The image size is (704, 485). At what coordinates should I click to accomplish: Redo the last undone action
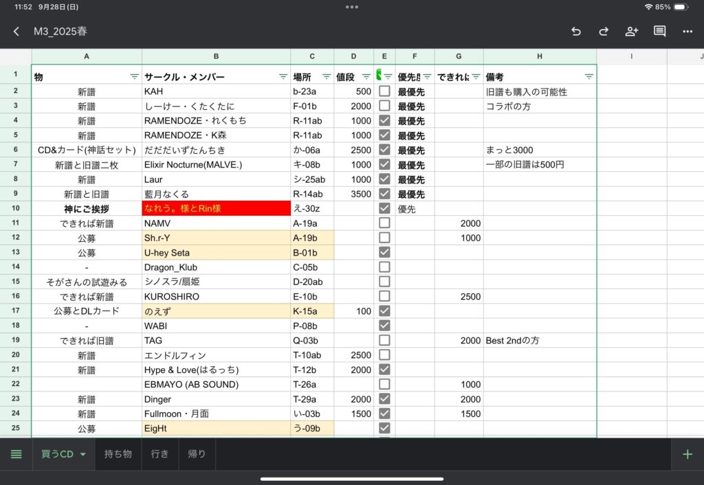(604, 32)
